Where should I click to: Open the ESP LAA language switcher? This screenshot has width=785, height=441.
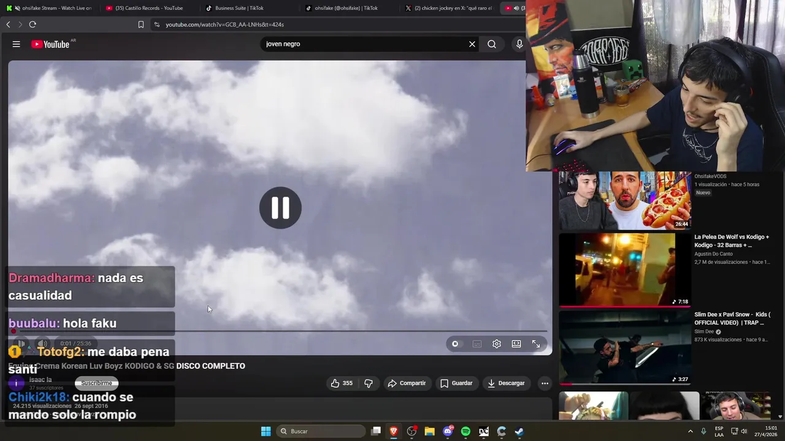(719, 431)
